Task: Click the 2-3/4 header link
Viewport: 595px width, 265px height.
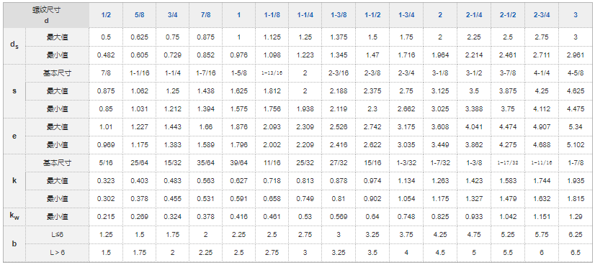Action: click(542, 15)
